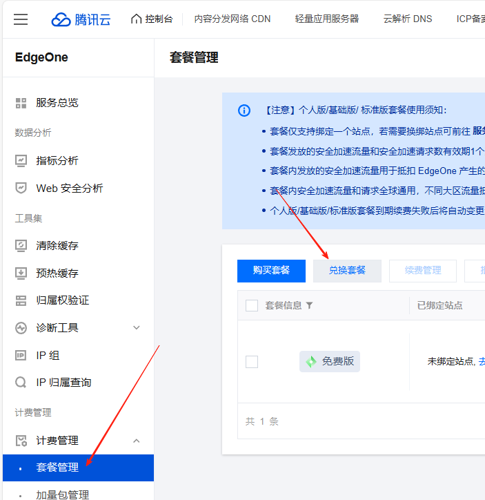Open 云解析 DNS from top navigation
The height and width of the screenshot is (500, 485).
click(x=408, y=19)
